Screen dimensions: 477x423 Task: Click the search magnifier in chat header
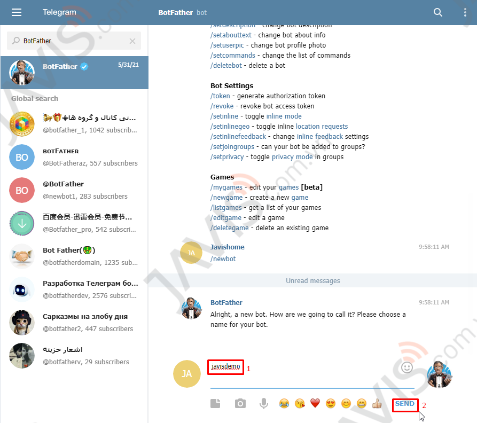(438, 12)
